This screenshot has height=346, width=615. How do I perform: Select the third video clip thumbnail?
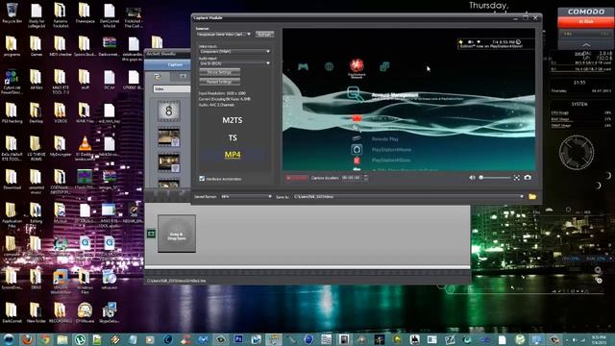[x=169, y=163]
